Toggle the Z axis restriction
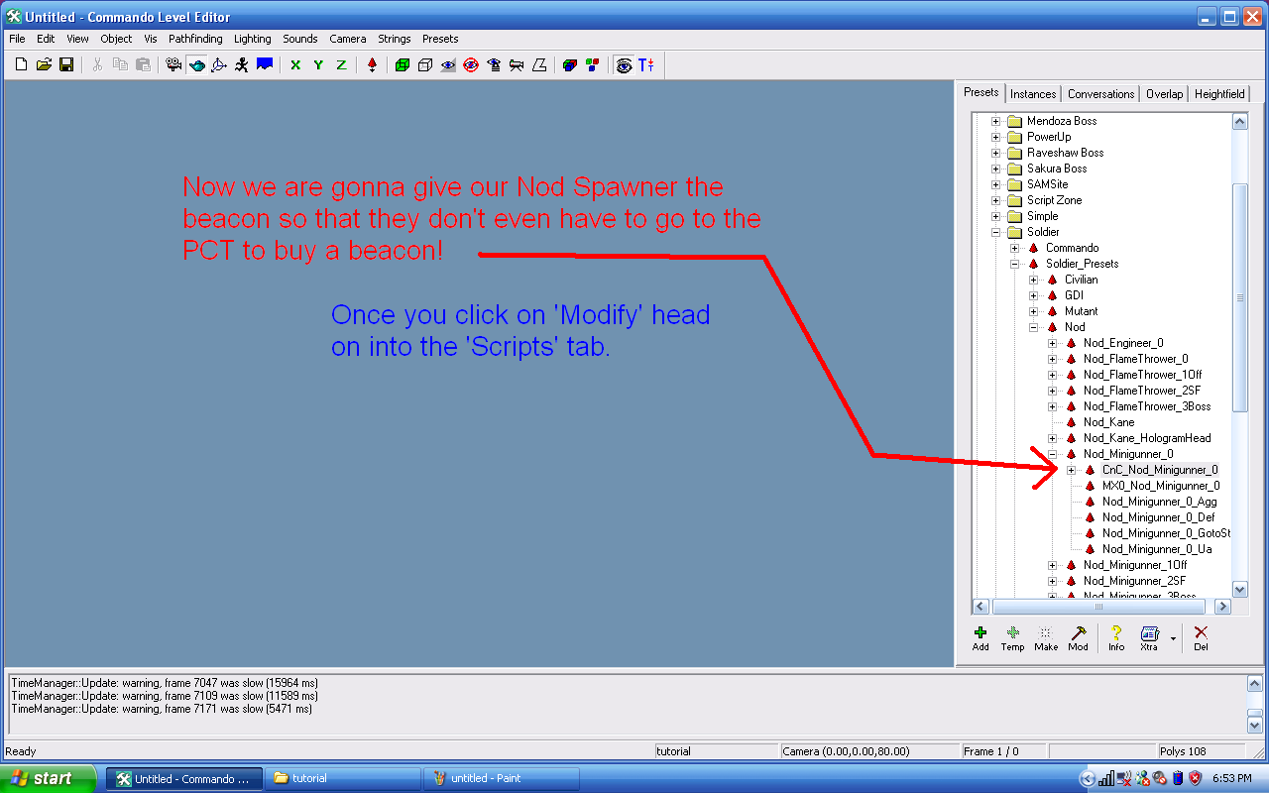 coord(341,65)
